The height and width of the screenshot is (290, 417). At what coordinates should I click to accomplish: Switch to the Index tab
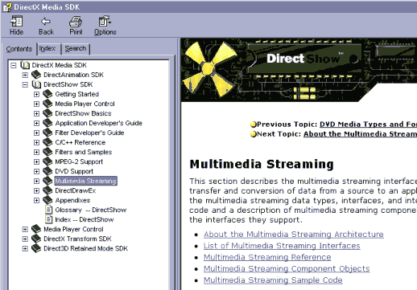coord(47,49)
